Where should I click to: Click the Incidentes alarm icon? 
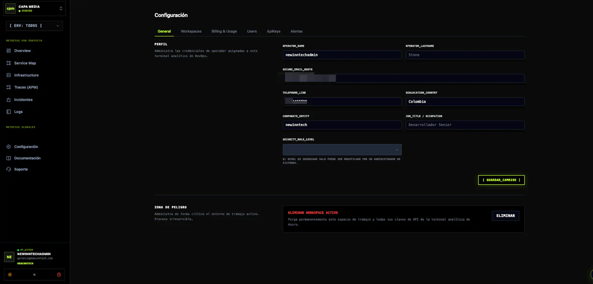click(x=9, y=100)
